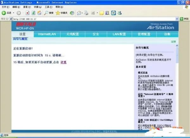Open the 工具 (Tools) menu
Viewport: 190px width, 138px height.
tap(48, 7)
